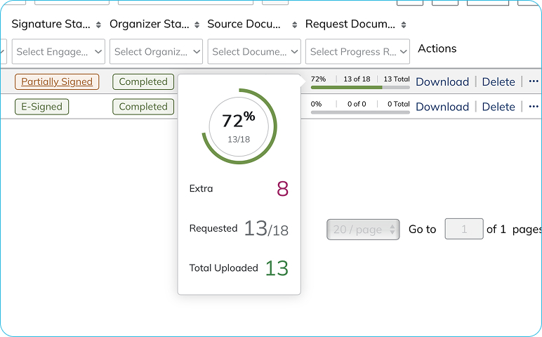This screenshot has height=337, width=542.
Task: Click the 72% request progress bar
Action: click(360, 88)
